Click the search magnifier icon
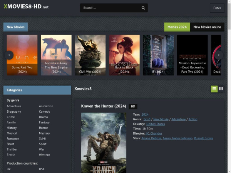Screen dimensions: 231x173 143,8
